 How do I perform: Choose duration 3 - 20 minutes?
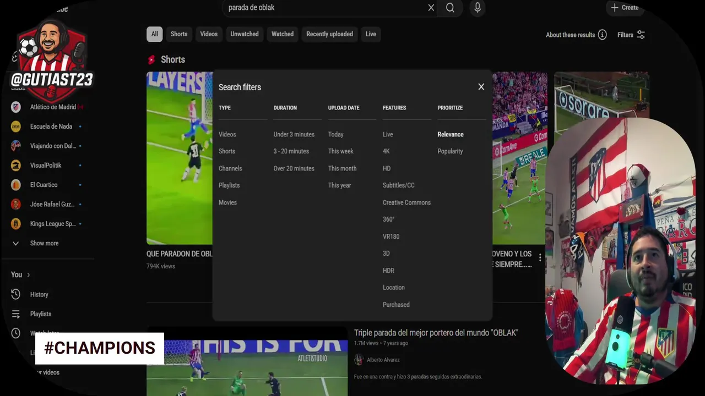point(291,151)
